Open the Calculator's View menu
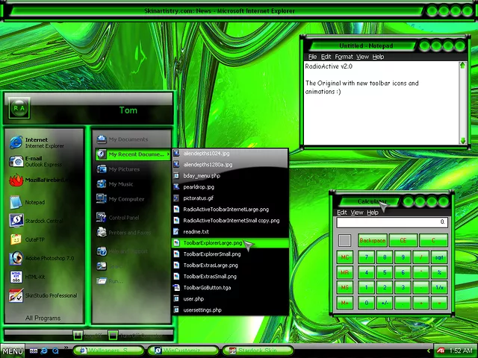Image resolution: width=478 pixels, height=358 pixels. (357, 213)
